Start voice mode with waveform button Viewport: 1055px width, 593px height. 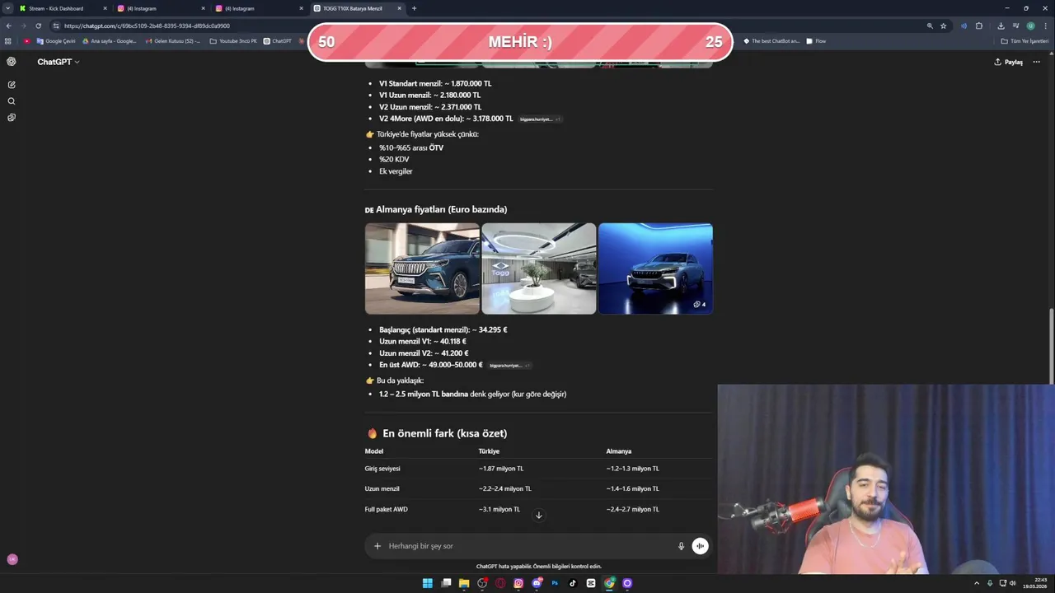coord(700,546)
